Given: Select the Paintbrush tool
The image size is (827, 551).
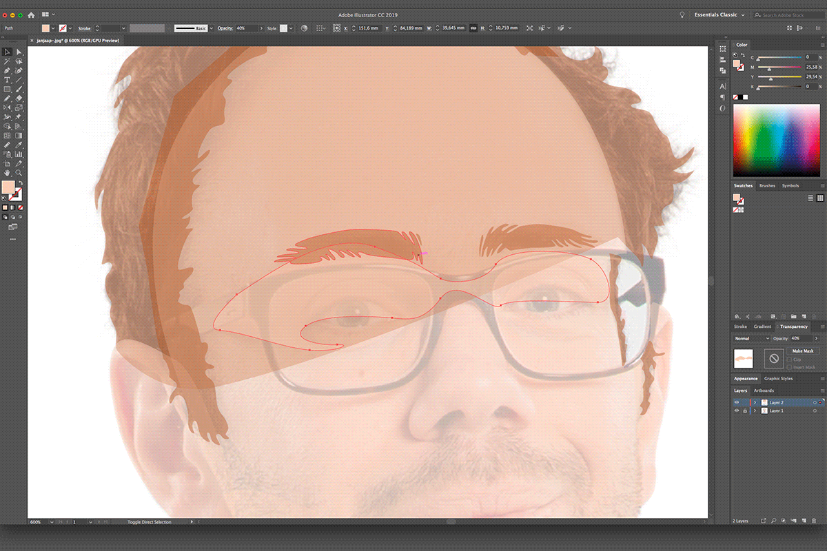Looking at the screenshot, I should (19, 89).
